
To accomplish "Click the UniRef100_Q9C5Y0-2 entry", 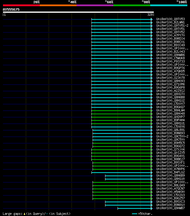I will (x=172, y=136).
